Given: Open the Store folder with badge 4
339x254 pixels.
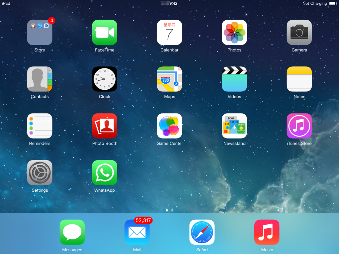Looking at the screenshot, I should coord(40,33).
